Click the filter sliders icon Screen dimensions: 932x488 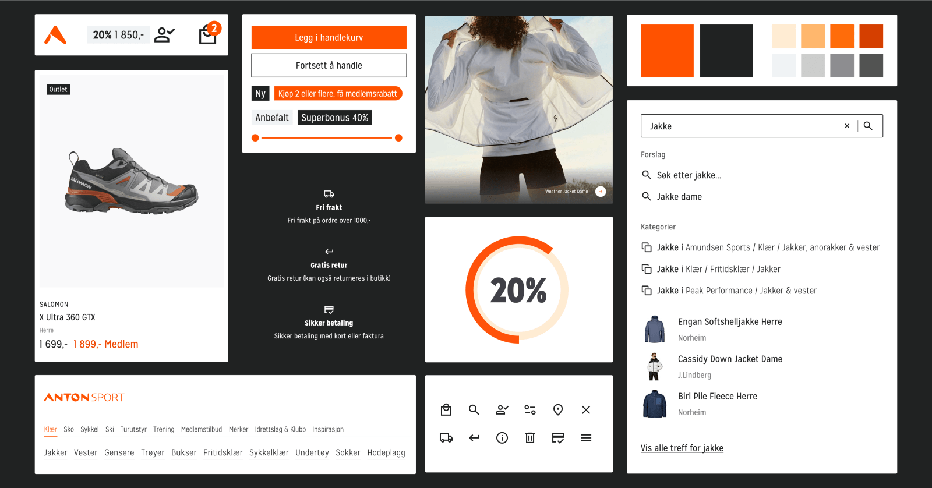[530, 410]
